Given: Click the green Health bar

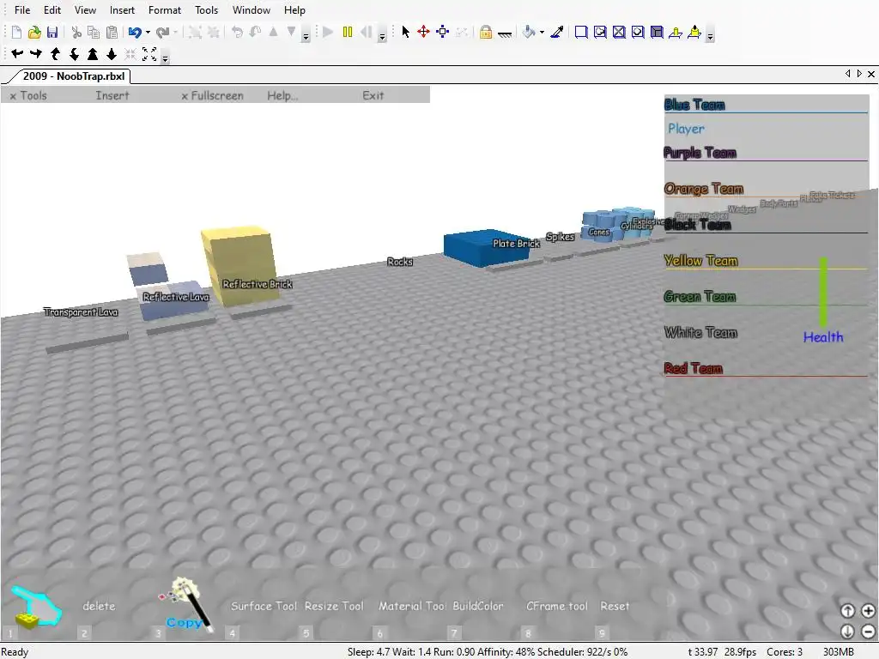Looking at the screenshot, I should point(823,292).
